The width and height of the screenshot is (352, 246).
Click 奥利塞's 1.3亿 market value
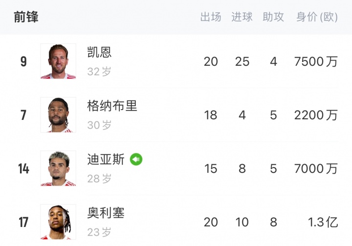323,223
